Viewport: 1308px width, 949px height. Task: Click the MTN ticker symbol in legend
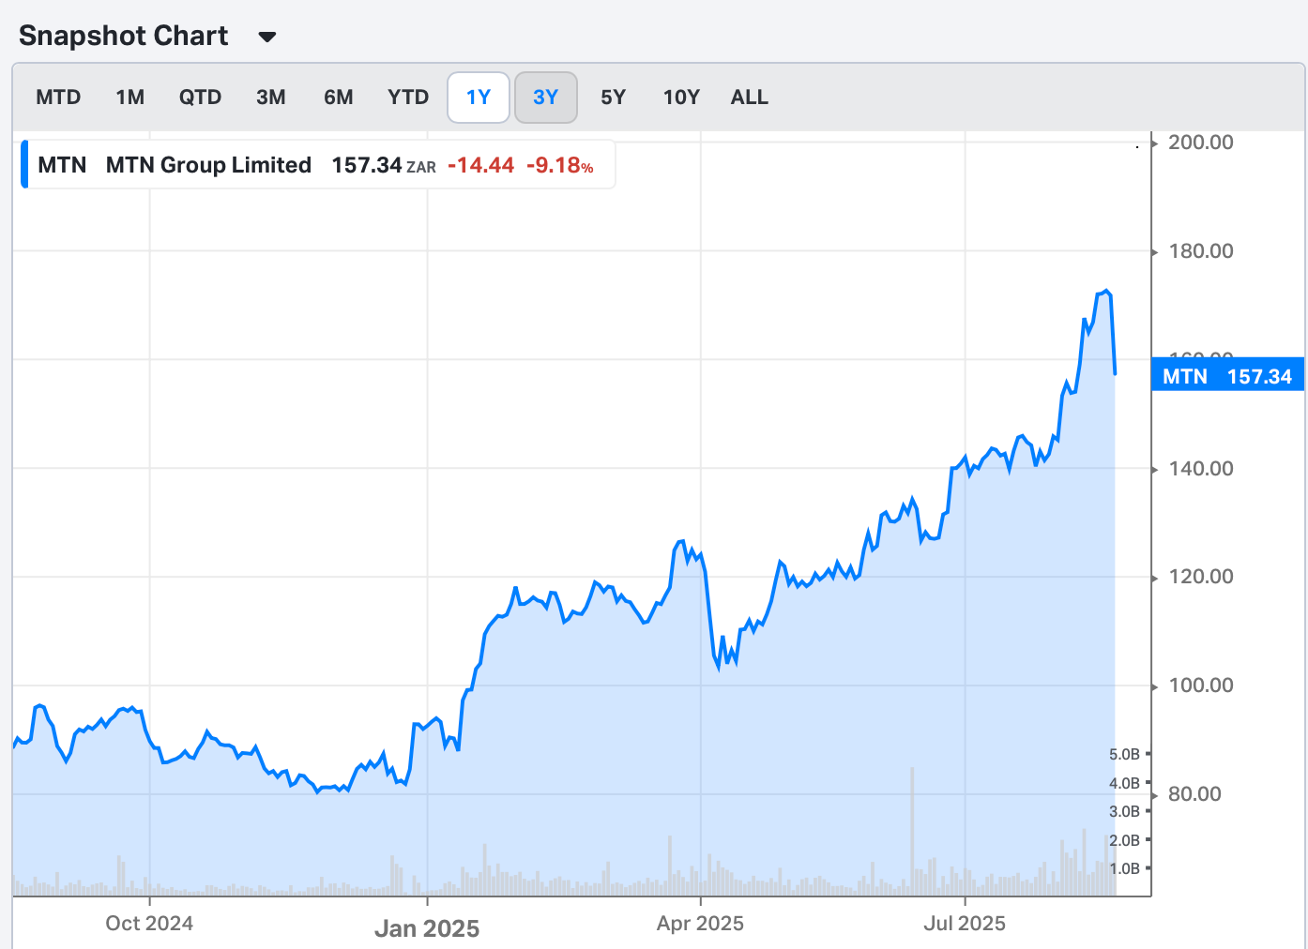62,165
